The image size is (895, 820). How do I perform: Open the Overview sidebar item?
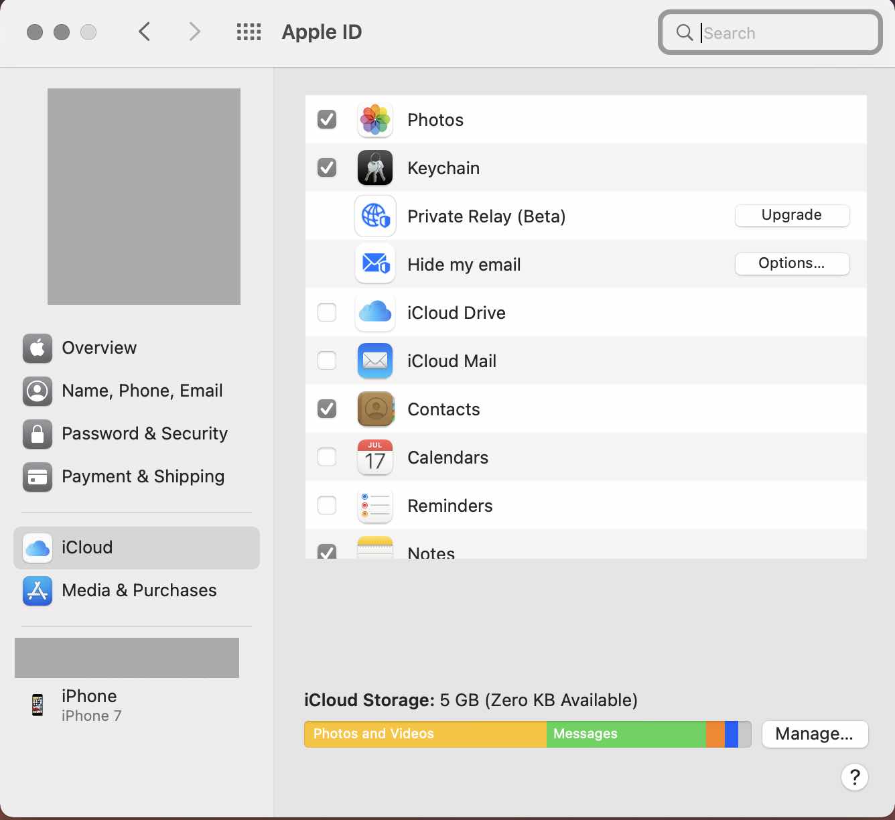(x=99, y=348)
